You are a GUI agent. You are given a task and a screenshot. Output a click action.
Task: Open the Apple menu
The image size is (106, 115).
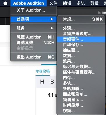coord(6,3)
